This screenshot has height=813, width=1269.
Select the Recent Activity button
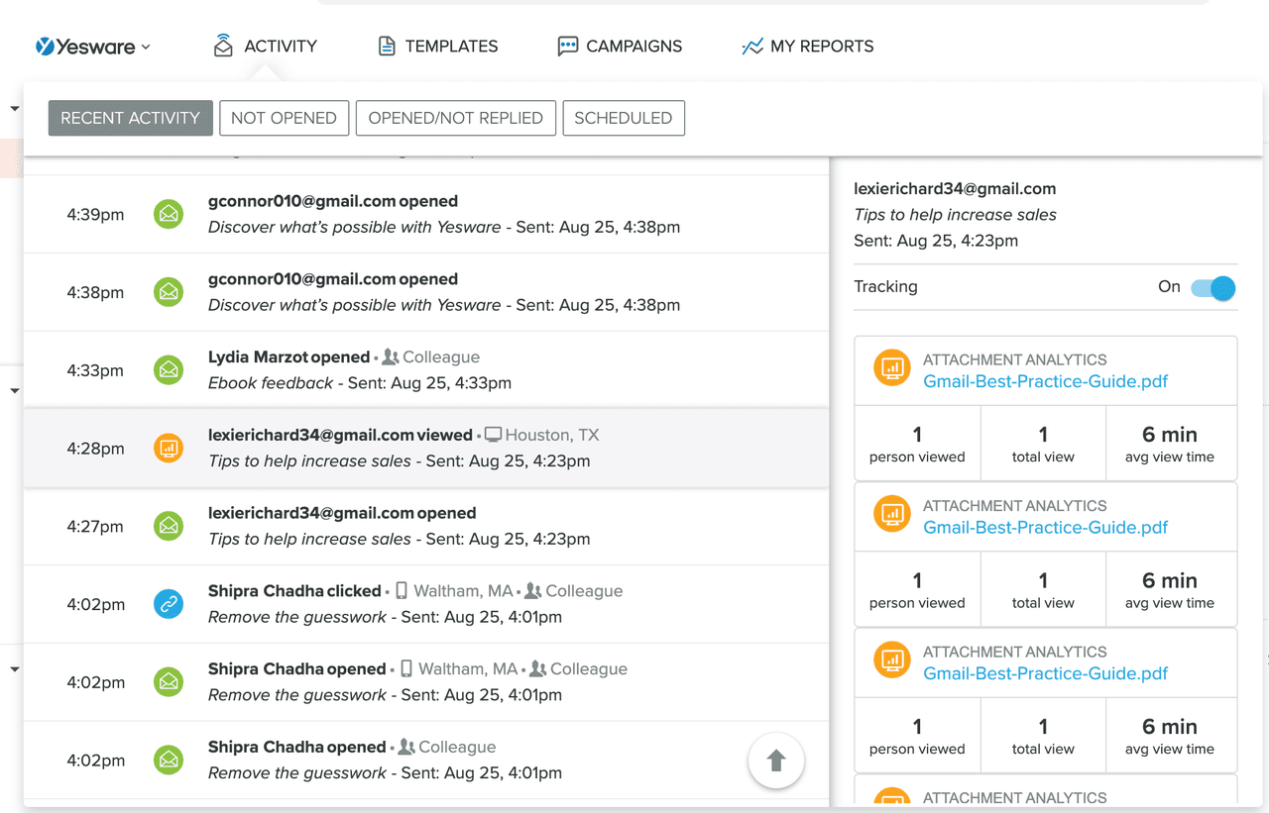pos(130,118)
